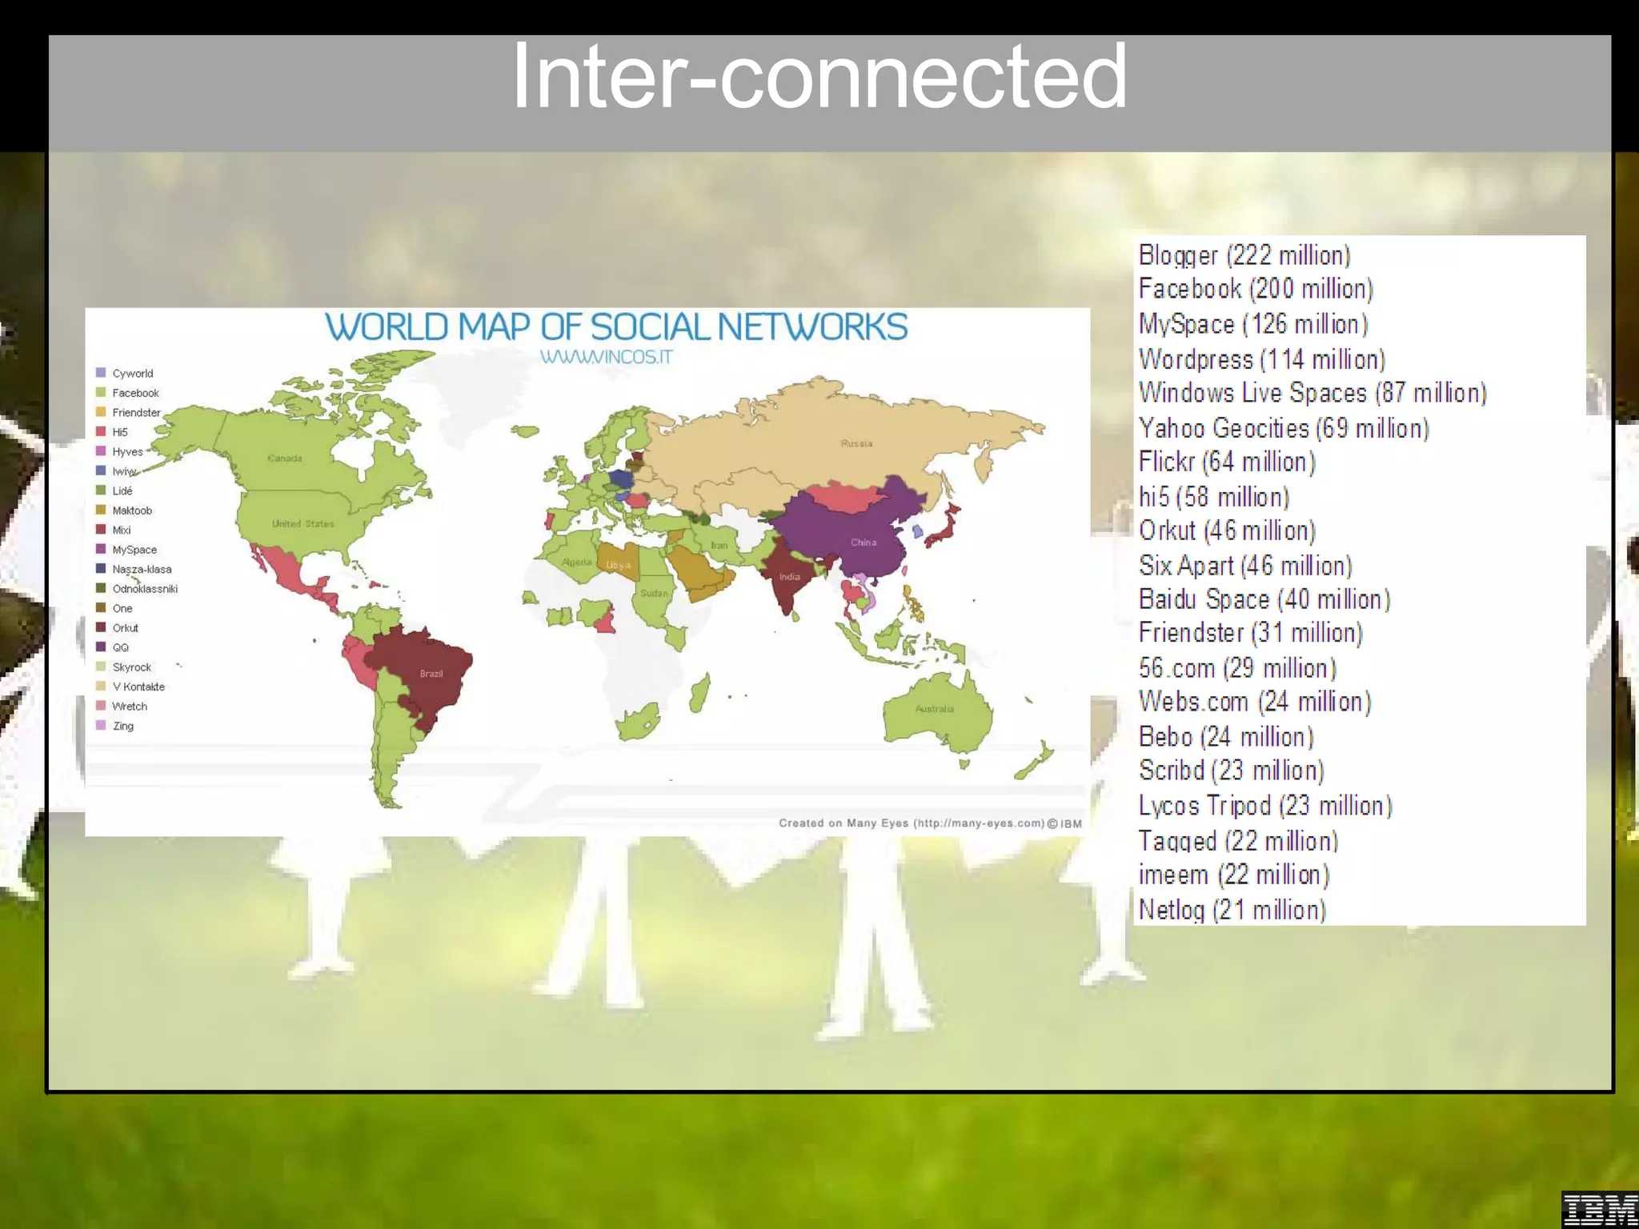
Task: Open the WWW.VINCOS.IT link on the map
Action: coord(606,357)
